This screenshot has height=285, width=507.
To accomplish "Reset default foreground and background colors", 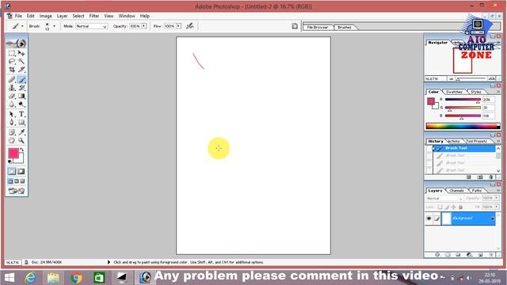I will (10, 161).
